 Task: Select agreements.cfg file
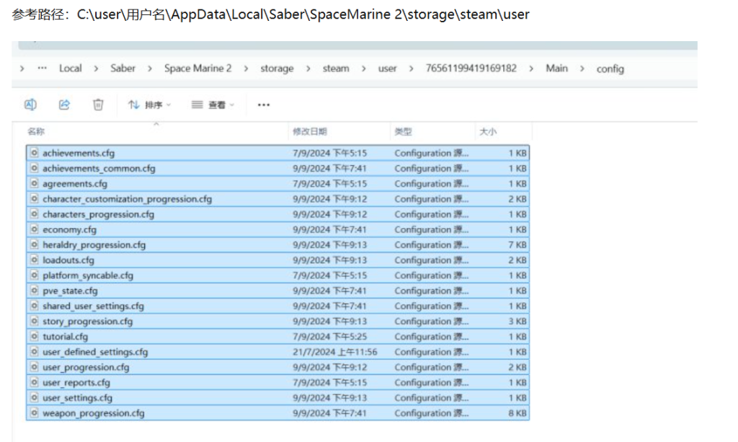tap(277, 184)
